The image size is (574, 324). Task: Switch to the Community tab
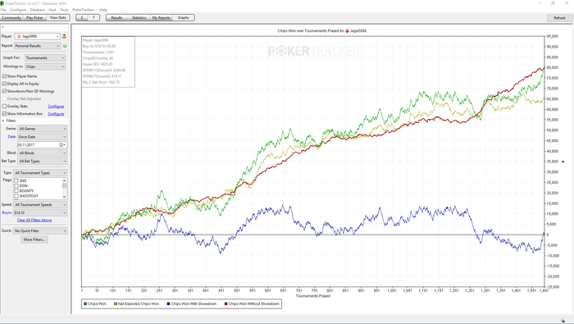pos(11,17)
